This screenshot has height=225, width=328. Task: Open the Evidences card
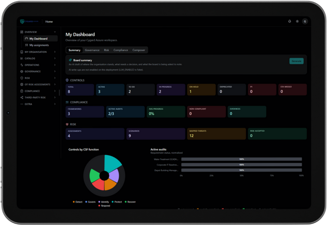(247, 112)
